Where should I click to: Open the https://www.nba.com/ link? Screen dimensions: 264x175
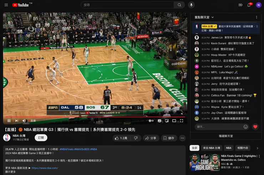tap(45, 168)
